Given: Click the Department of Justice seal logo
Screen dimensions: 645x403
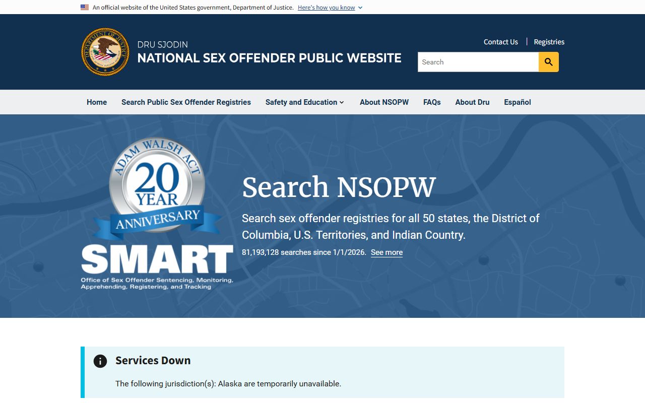Looking at the screenshot, I should click(x=105, y=52).
